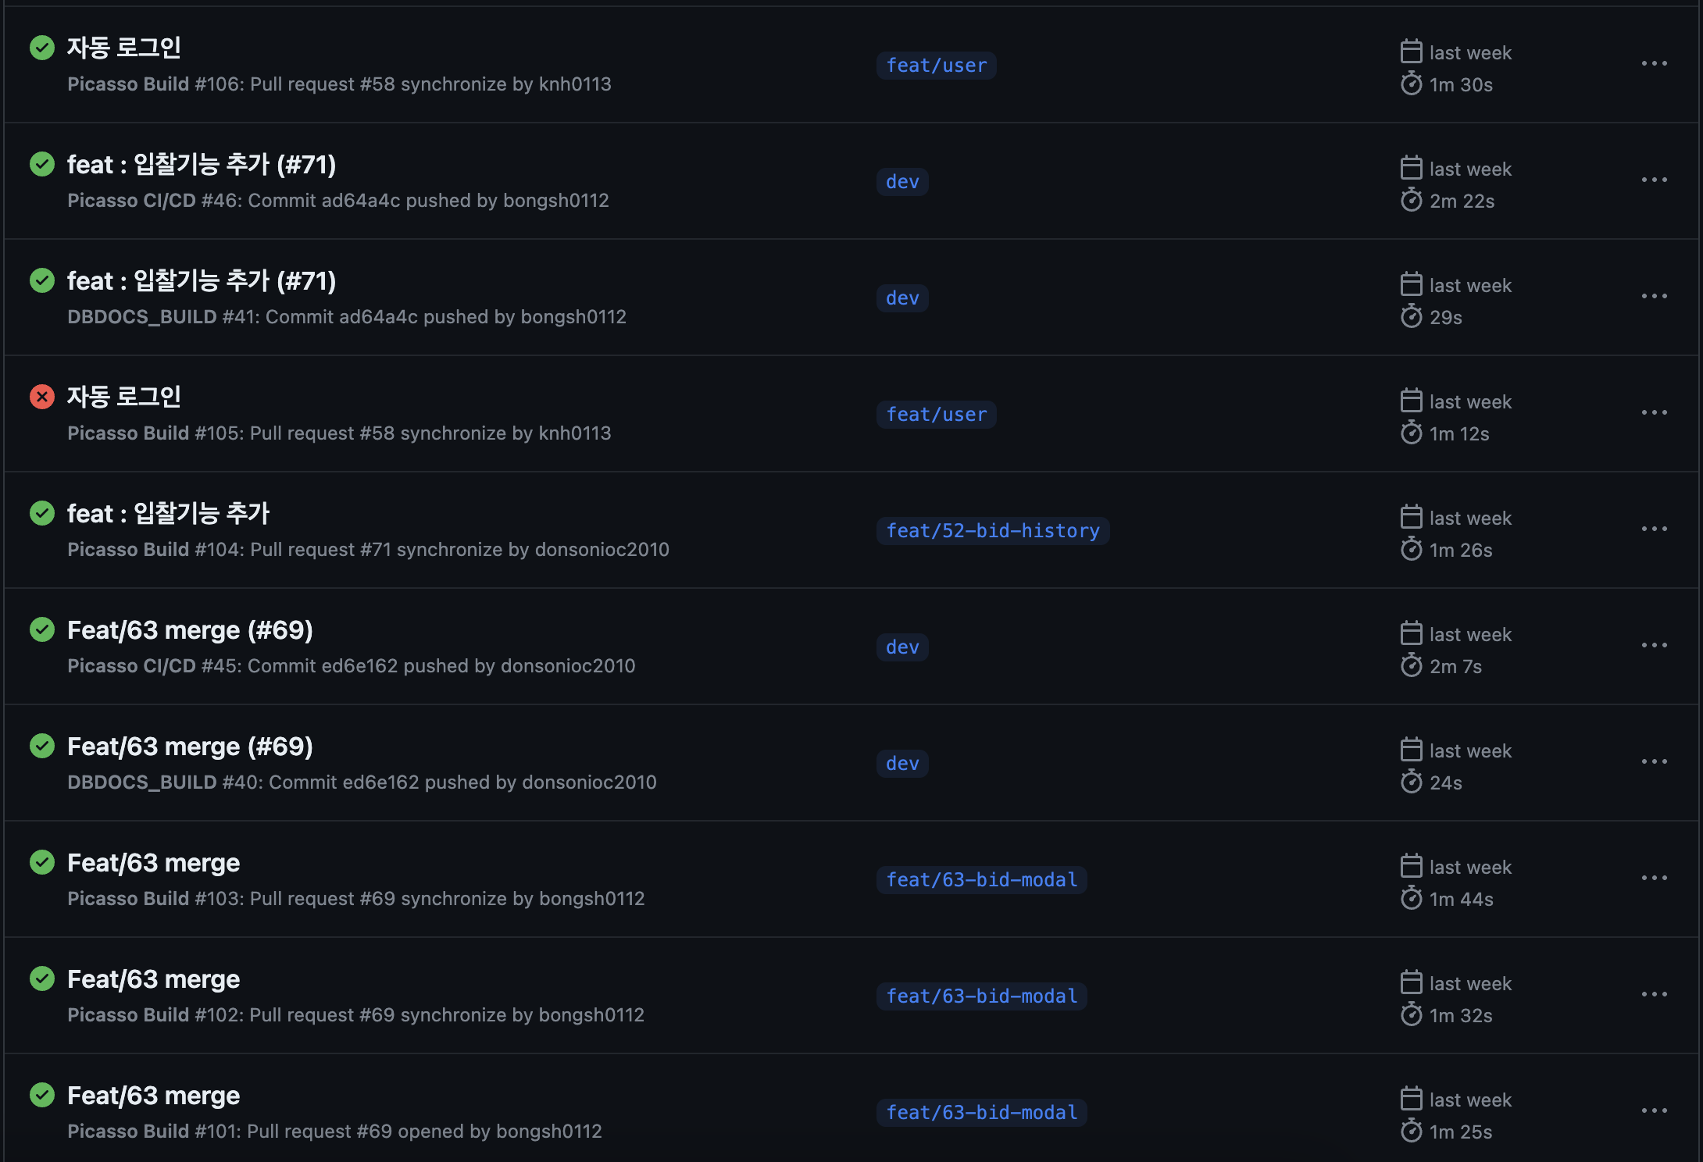Click the failed status icon of build #105
This screenshot has width=1703, height=1162.
click(42, 397)
